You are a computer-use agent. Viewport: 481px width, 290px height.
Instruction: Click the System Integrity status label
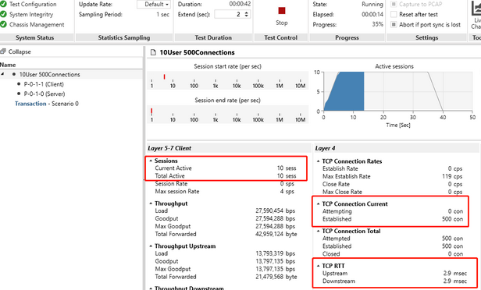(x=31, y=14)
